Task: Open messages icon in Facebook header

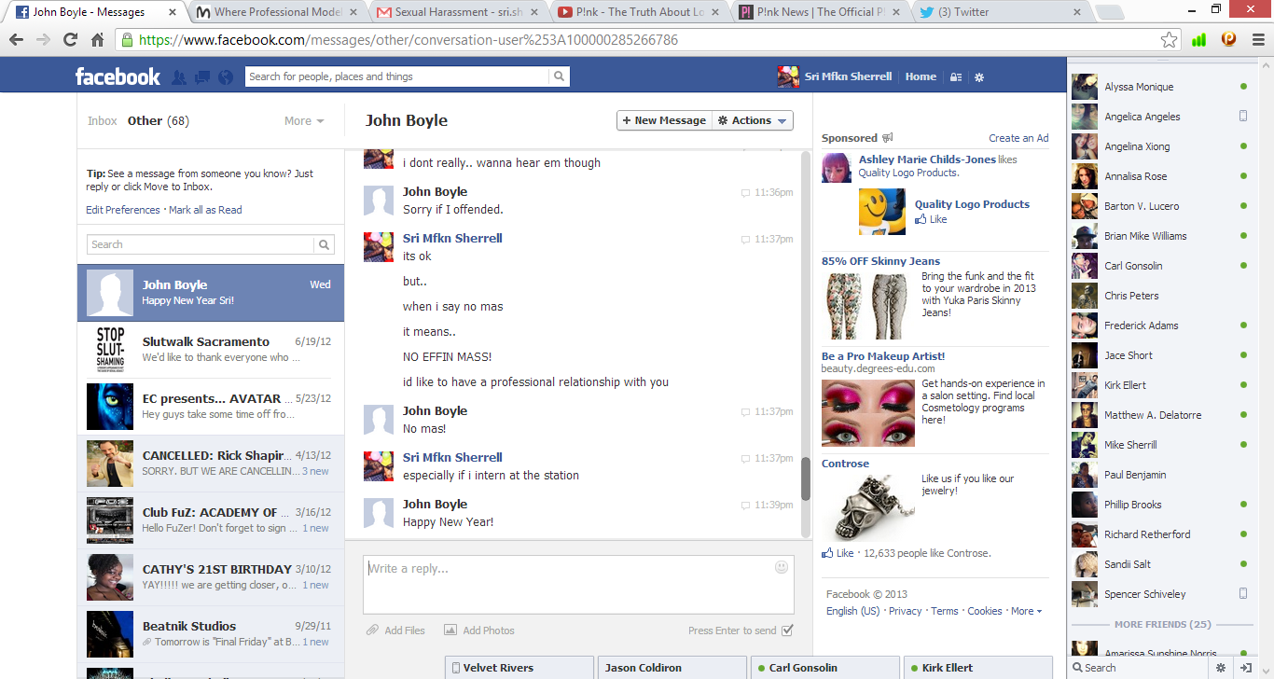Action: pos(201,77)
